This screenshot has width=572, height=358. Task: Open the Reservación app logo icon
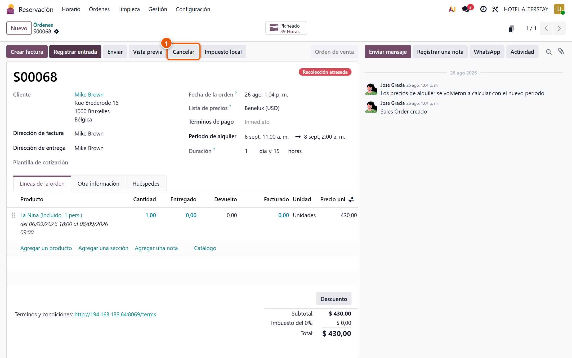point(10,9)
